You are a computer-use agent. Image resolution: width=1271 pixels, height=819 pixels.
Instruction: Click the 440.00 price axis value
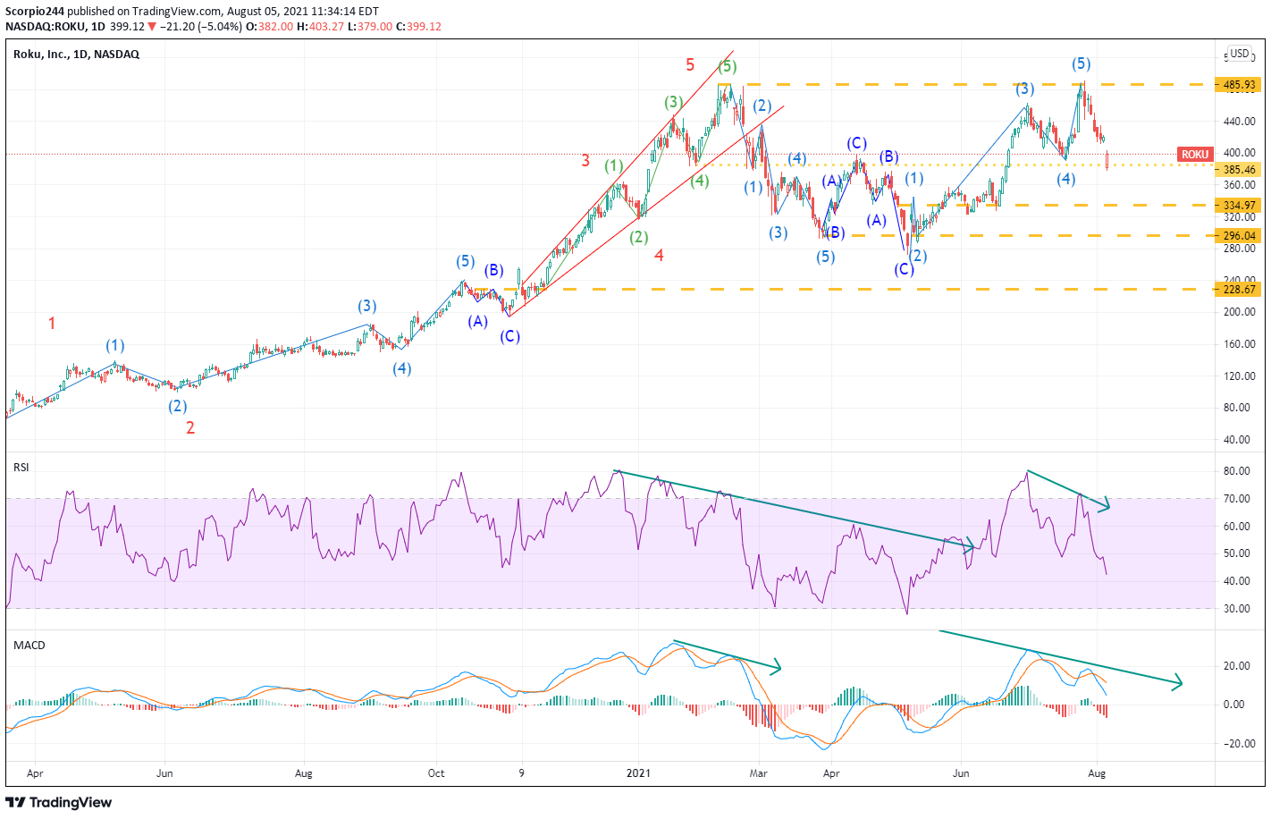(1240, 121)
